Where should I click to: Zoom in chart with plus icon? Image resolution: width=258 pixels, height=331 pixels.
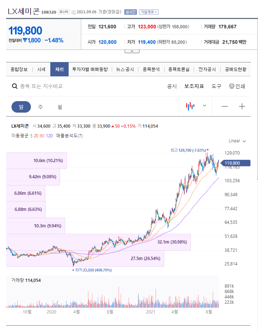pos(242,107)
